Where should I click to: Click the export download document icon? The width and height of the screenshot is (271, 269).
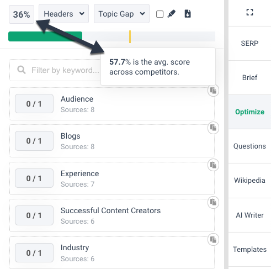point(188,14)
